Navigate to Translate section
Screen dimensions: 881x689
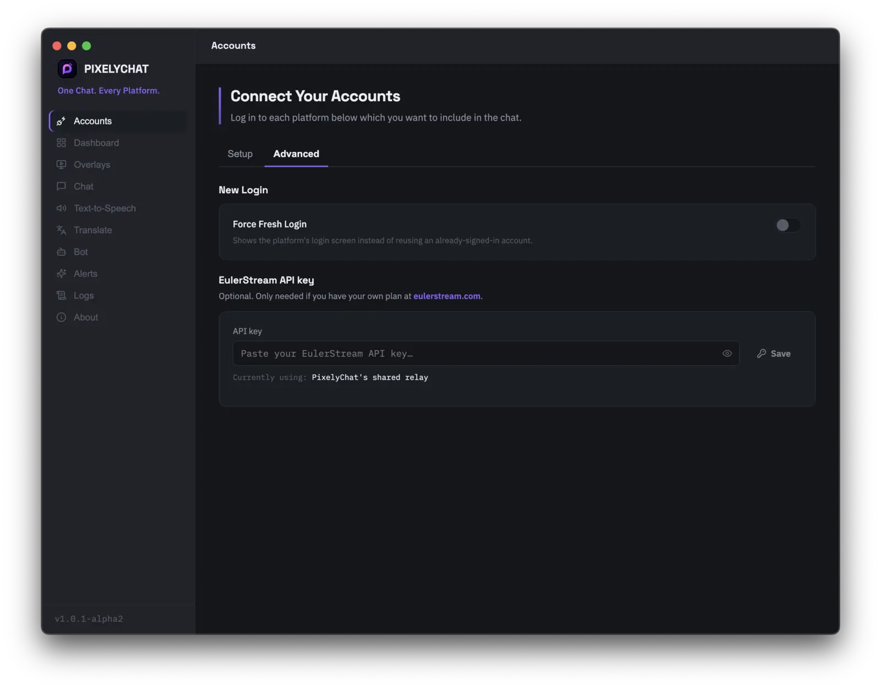tap(118, 230)
